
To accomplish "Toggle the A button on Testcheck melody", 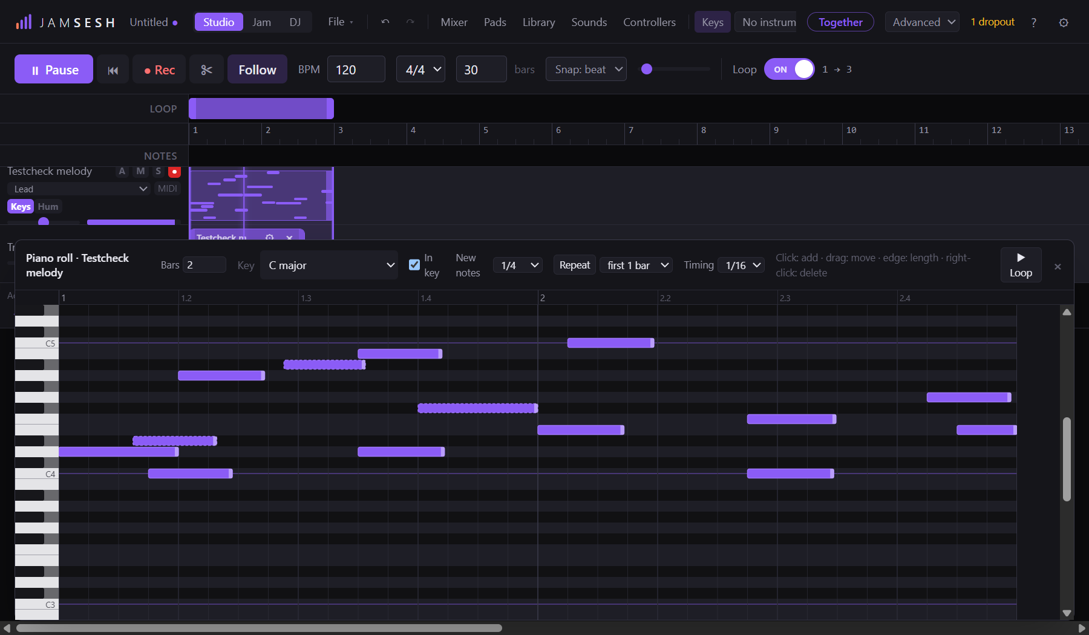I will (122, 171).
